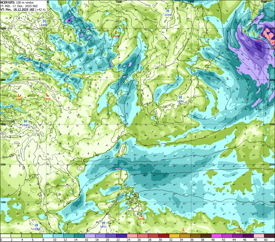Click the legend scale value 44
Image resolution: width=275 pixels, height=242 pixels.
point(234,240)
